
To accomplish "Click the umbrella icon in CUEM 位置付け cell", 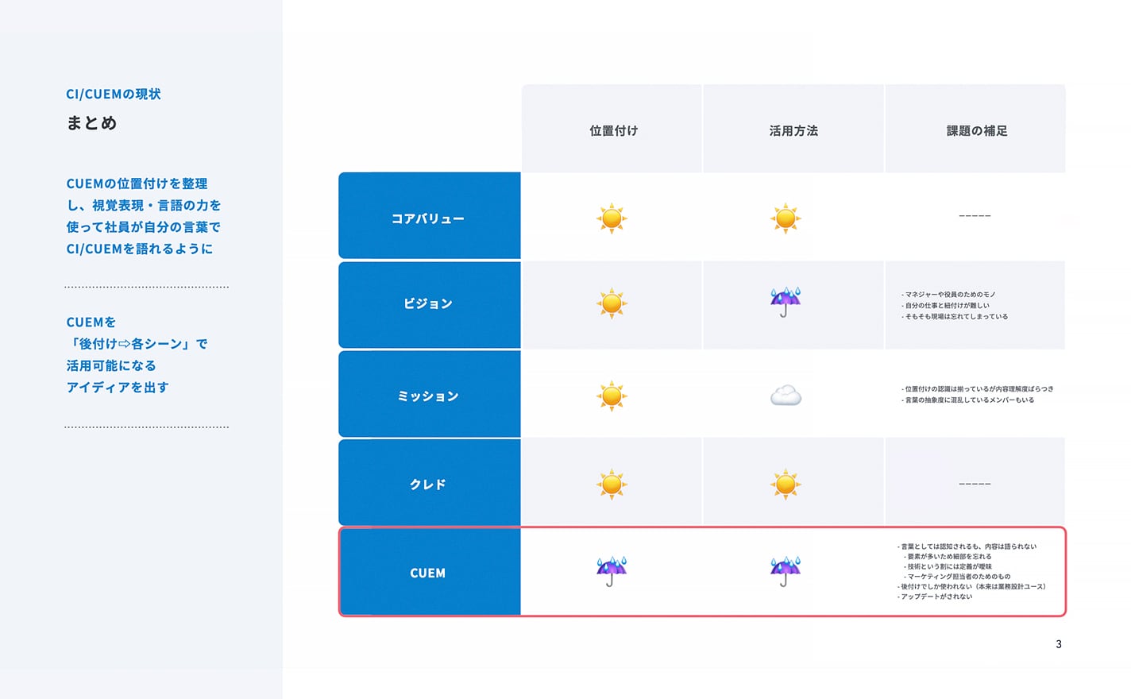I will coord(612,571).
